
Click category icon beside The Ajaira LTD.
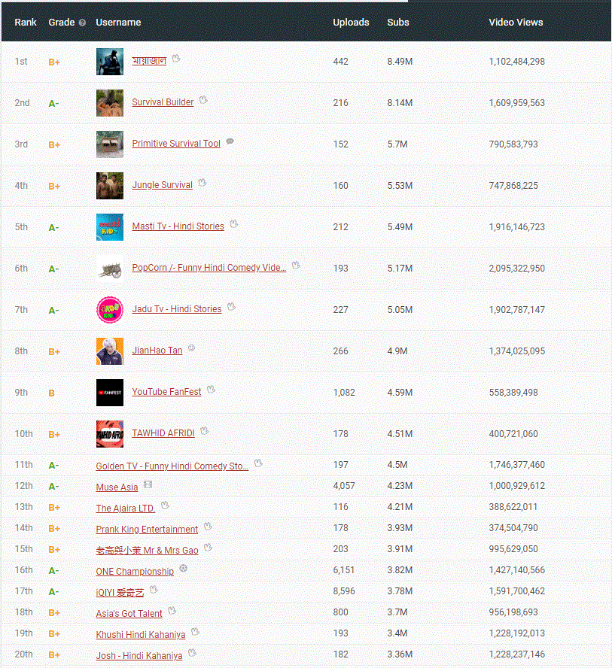coord(166,506)
